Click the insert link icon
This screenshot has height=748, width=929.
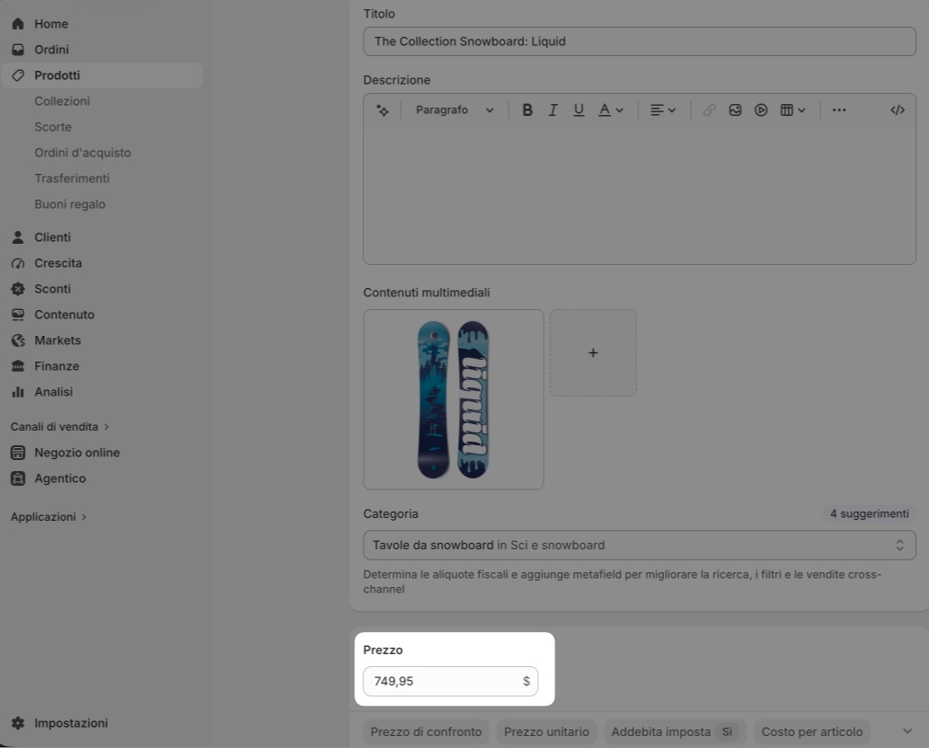709,110
